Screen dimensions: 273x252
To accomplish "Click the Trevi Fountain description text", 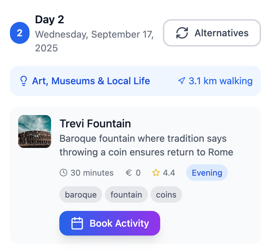I will click(x=146, y=146).
